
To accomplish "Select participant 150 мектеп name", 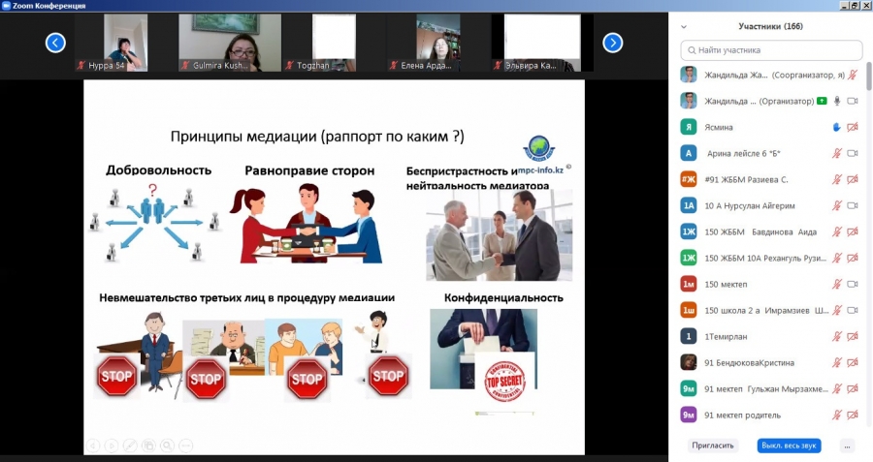I will coord(726,284).
